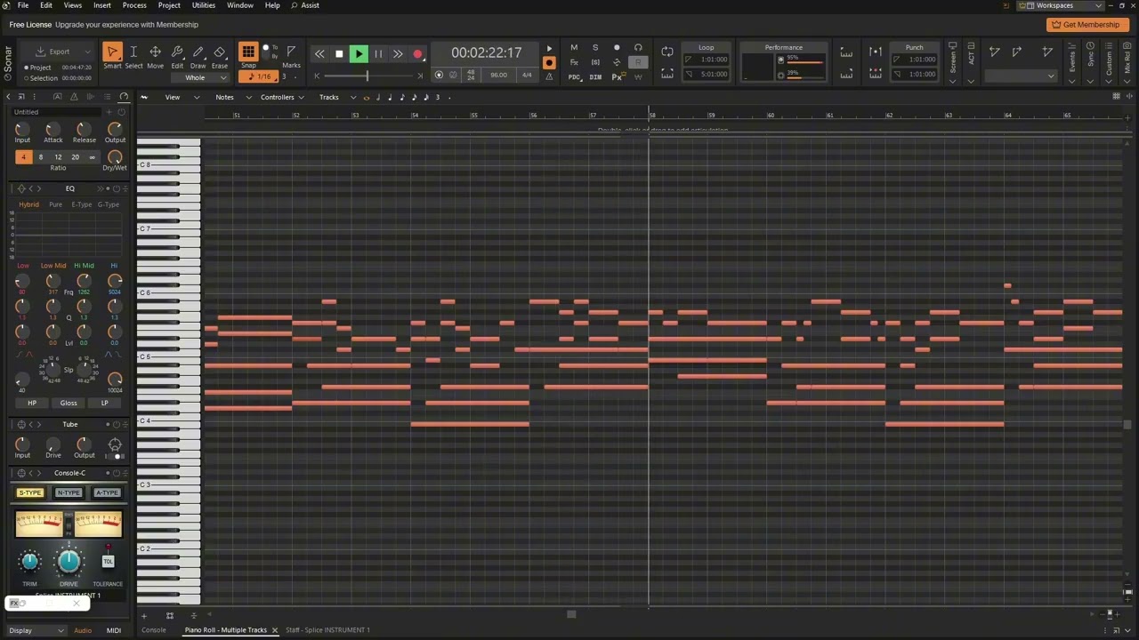Open the Process menu

134,5
